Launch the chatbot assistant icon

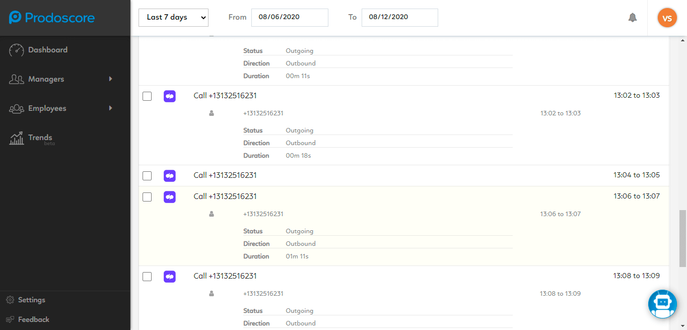pos(662,304)
